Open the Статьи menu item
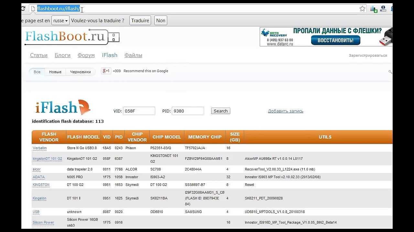The height and width of the screenshot is (232, 414). pos(39,55)
